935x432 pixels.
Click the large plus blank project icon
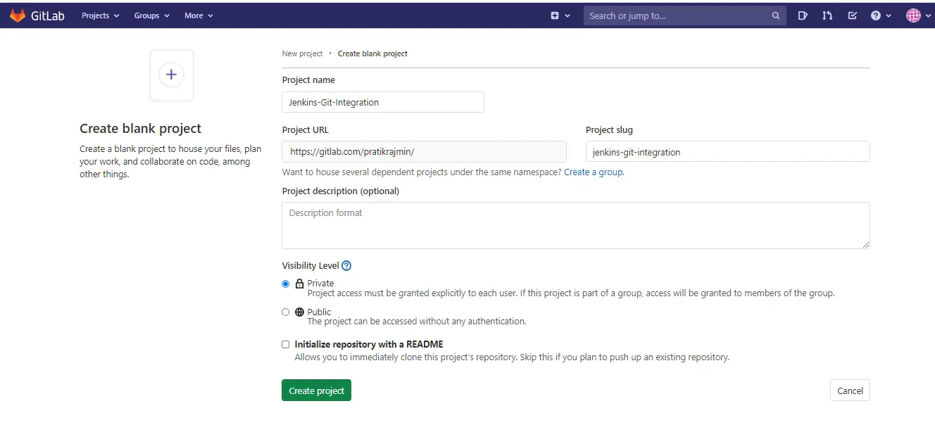point(171,75)
